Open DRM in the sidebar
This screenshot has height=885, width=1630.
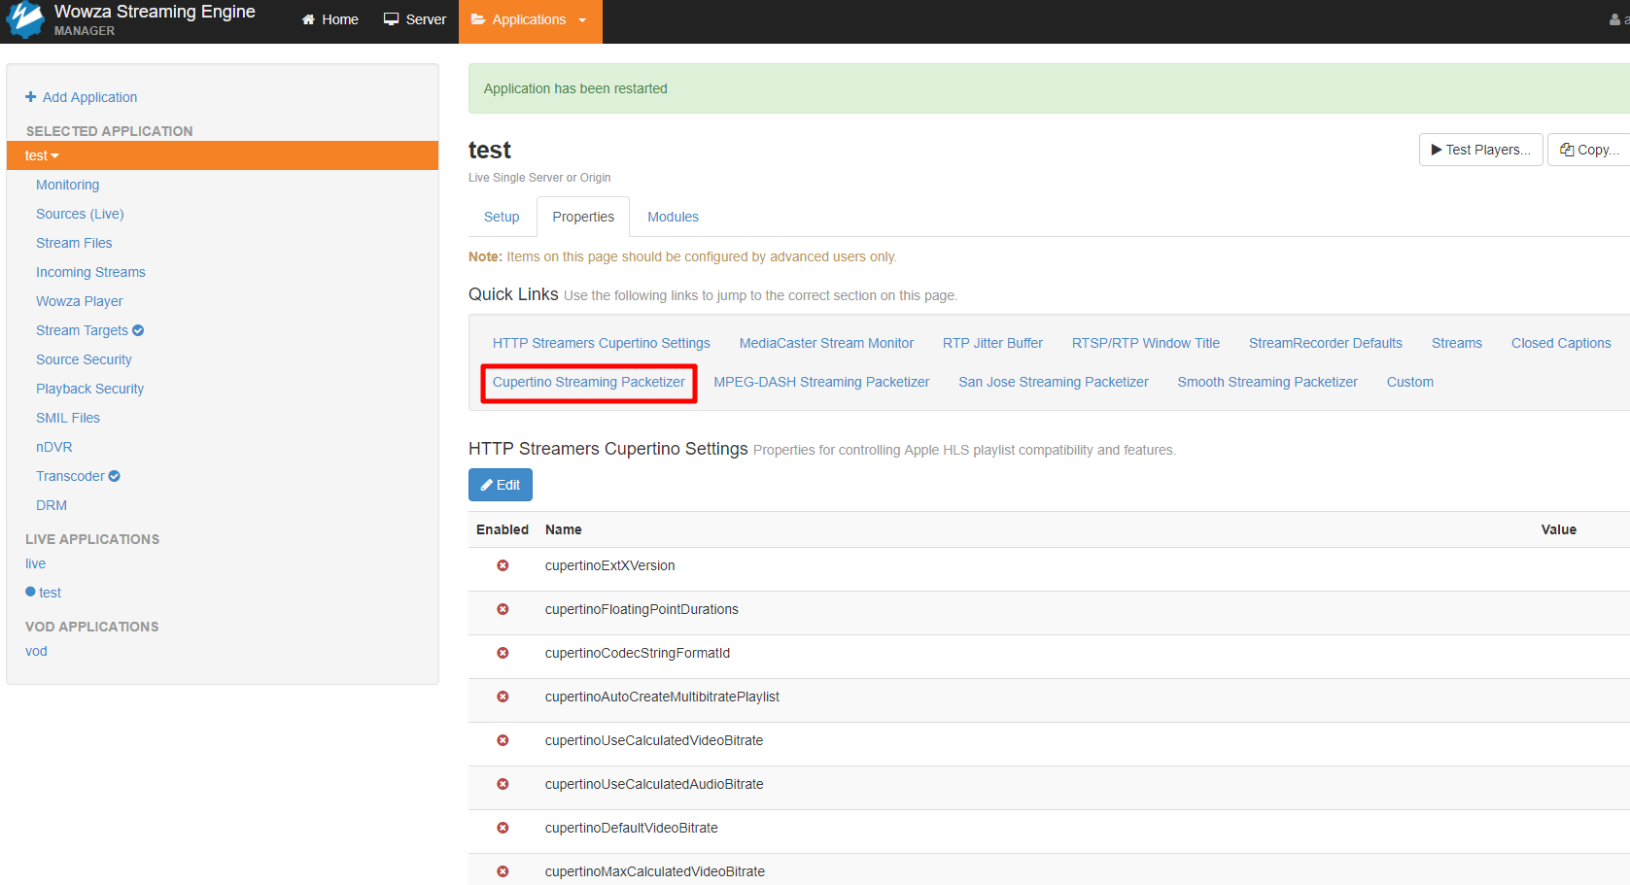(52, 505)
